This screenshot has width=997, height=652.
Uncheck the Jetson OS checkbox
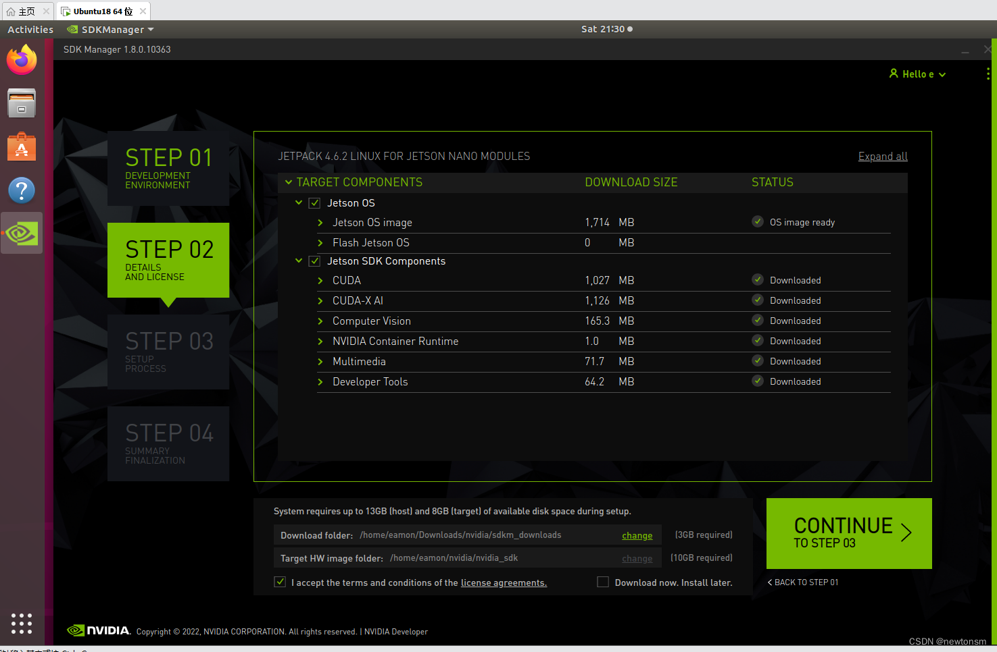pyautogui.click(x=314, y=203)
